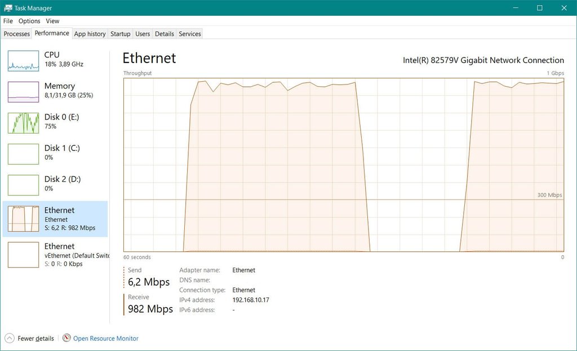Click the Task Manager title bar icon
This screenshot has width=577, height=351.
pos(8,8)
